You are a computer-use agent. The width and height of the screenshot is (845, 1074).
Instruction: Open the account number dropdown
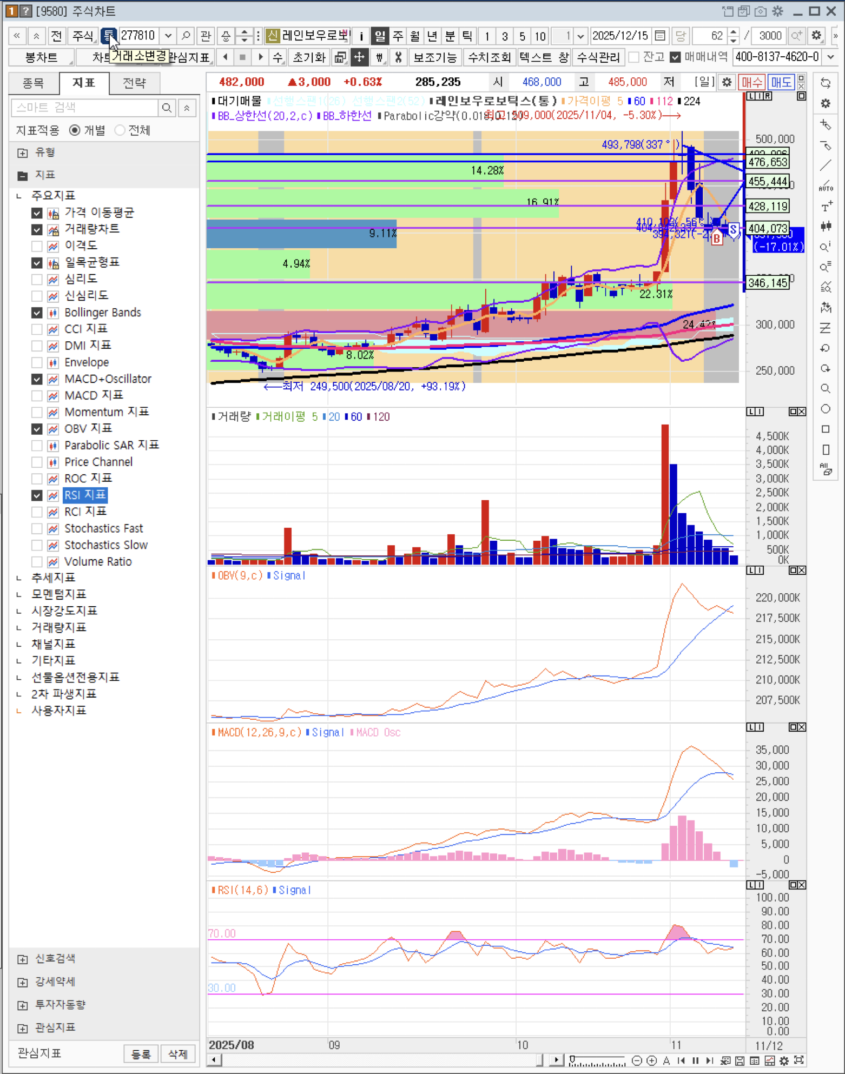831,57
